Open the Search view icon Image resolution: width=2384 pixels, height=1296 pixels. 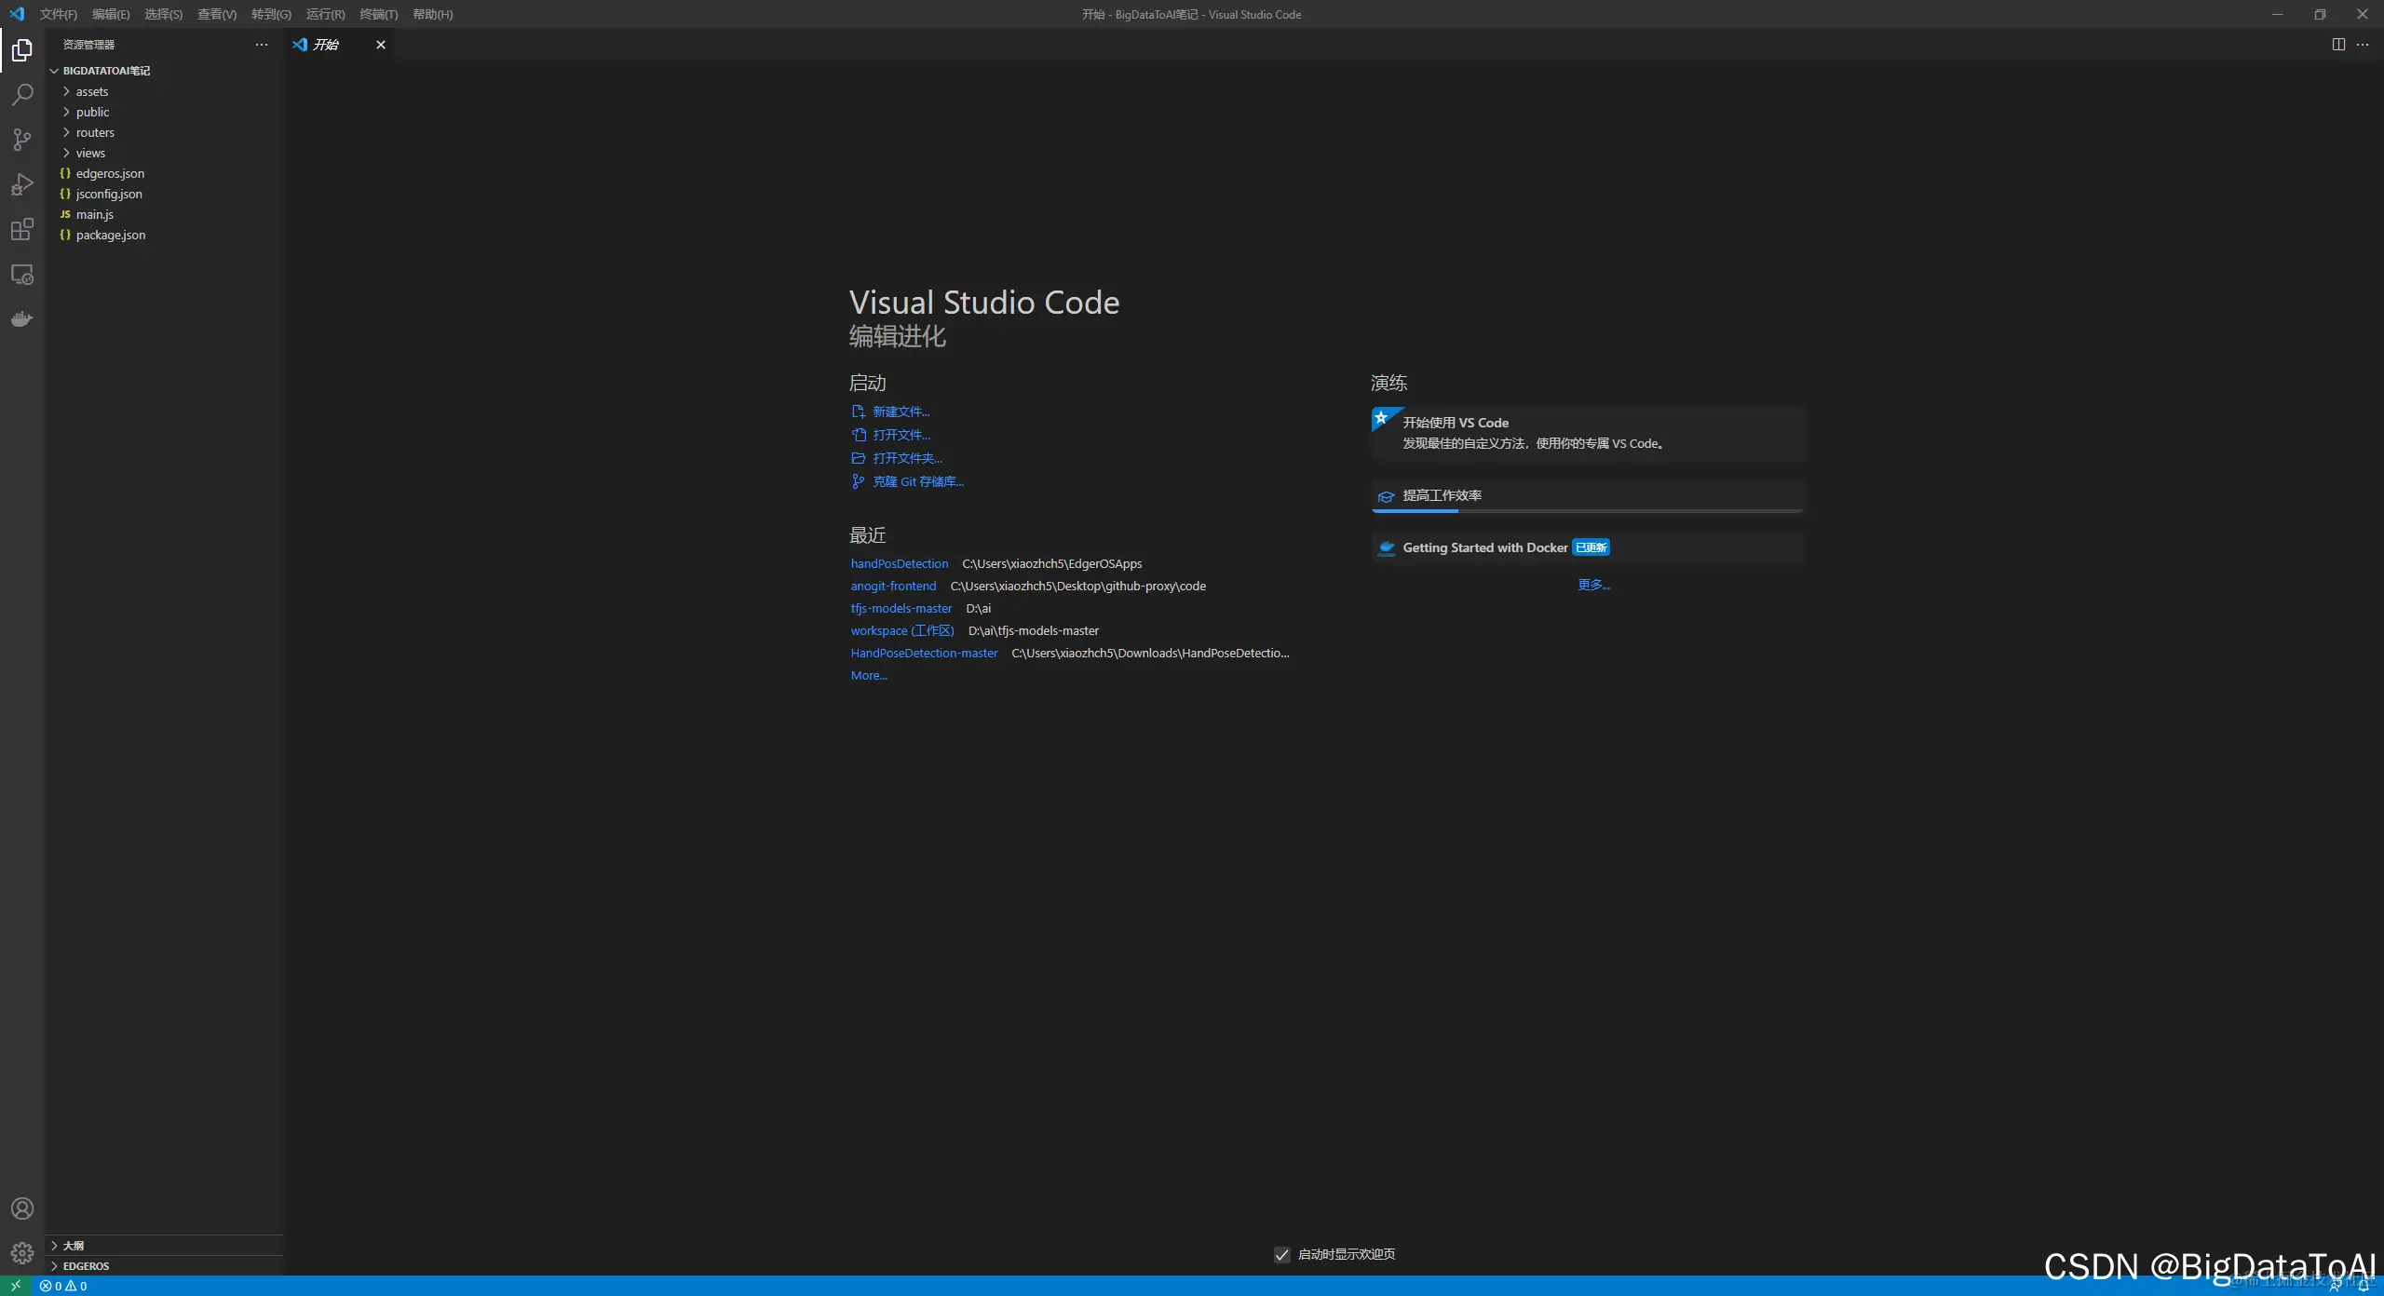point(22,95)
